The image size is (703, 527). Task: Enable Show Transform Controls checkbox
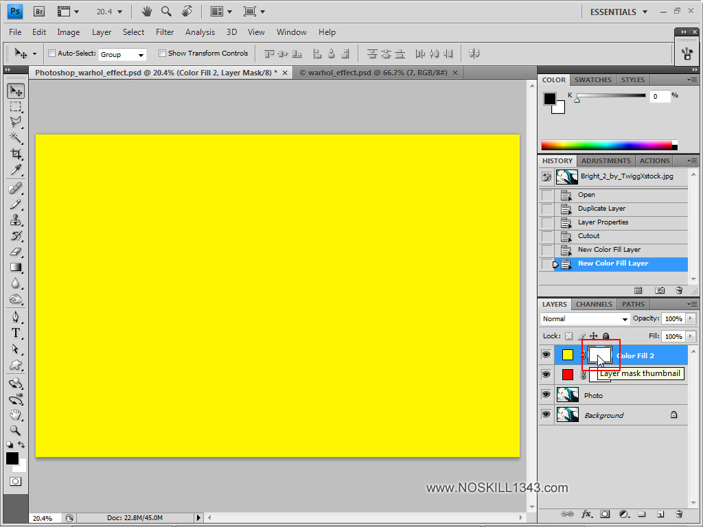pyautogui.click(x=162, y=54)
